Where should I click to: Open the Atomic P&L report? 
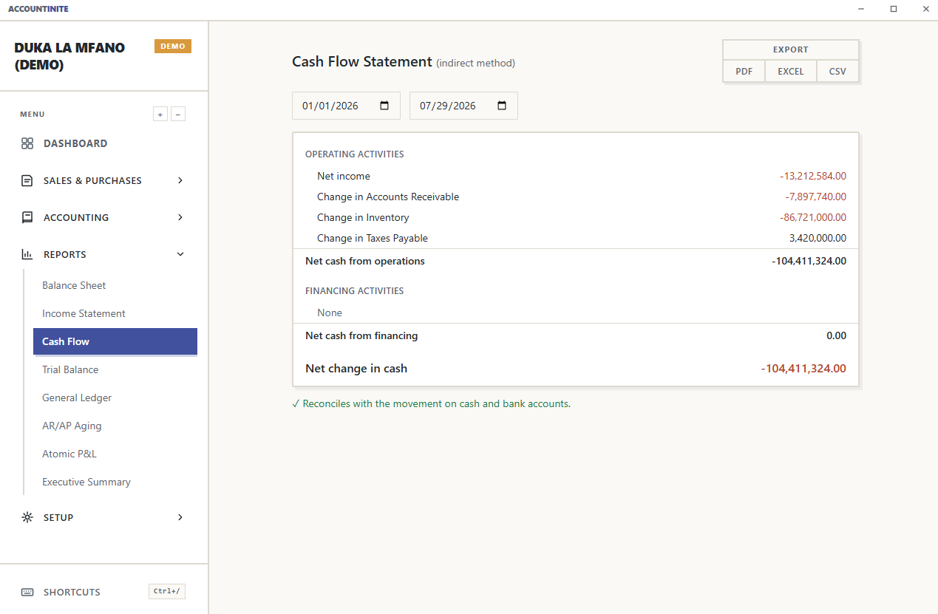click(115, 454)
